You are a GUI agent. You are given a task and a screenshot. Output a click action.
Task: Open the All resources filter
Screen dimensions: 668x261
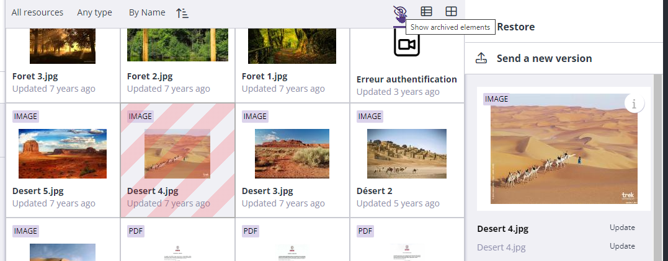(37, 12)
